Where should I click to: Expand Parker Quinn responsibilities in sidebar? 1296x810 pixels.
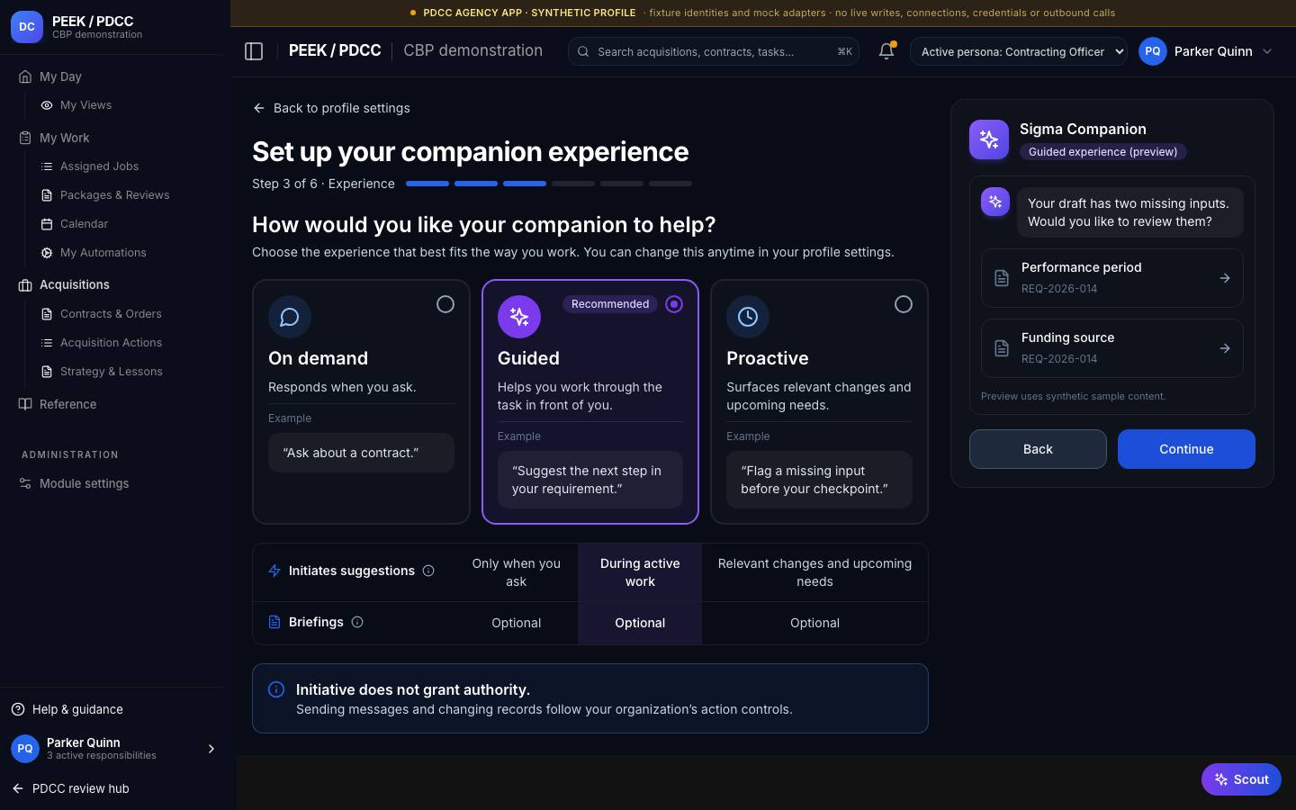[211, 749]
